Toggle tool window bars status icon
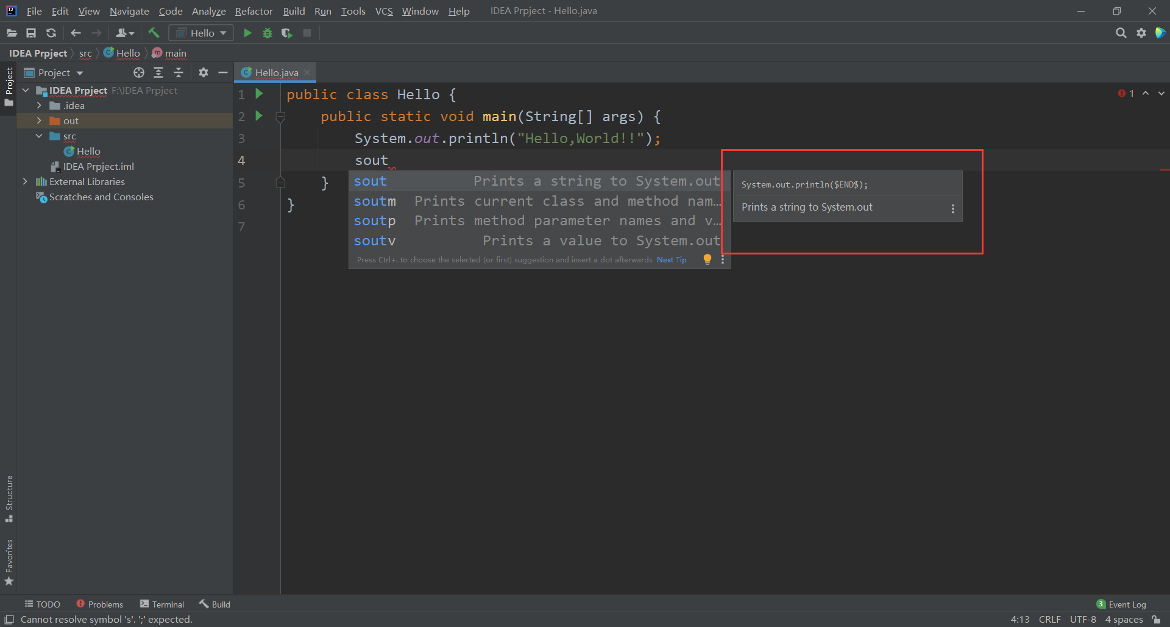 click(x=9, y=619)
